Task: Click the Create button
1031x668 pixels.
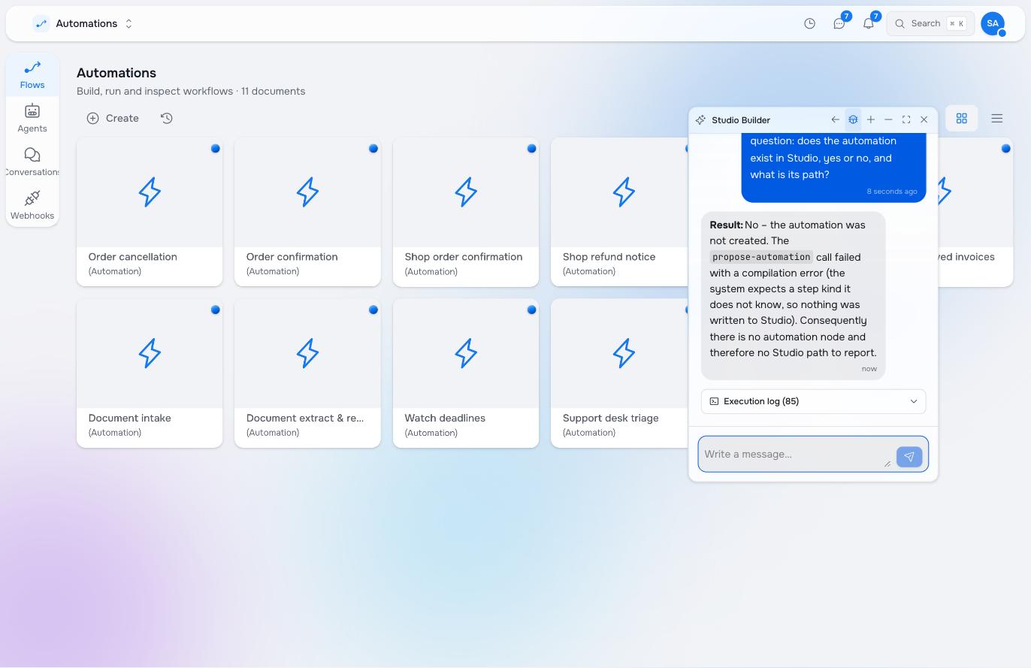Action: point(113,118)
